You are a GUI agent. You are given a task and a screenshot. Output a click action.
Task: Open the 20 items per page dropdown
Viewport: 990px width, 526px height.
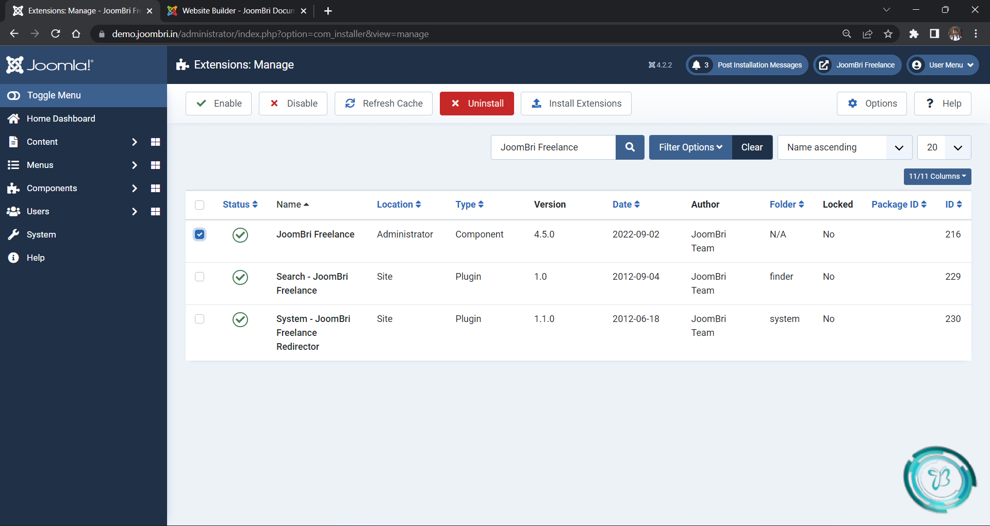944,147
